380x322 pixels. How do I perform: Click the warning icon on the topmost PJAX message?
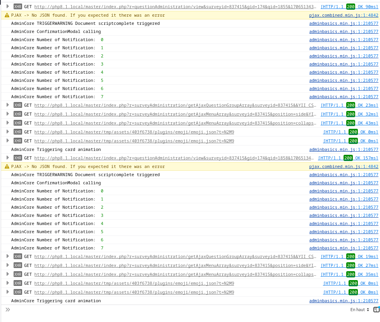pos(7,15)
